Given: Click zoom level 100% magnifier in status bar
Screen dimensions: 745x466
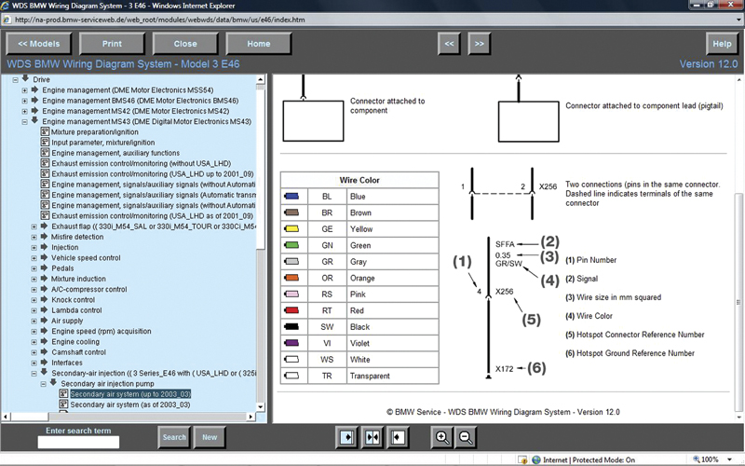Looking at the screenshot, I should 697,459.
